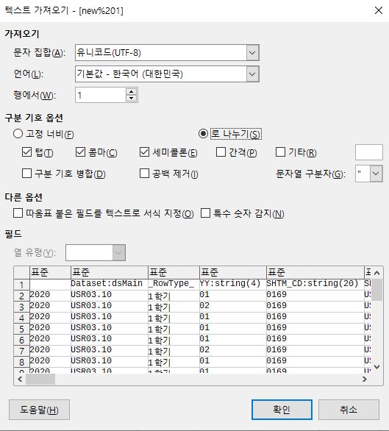Screen dimensions: 389x431
Task: Check 특수 숫자 감지 option
Action: pos(206,213)
